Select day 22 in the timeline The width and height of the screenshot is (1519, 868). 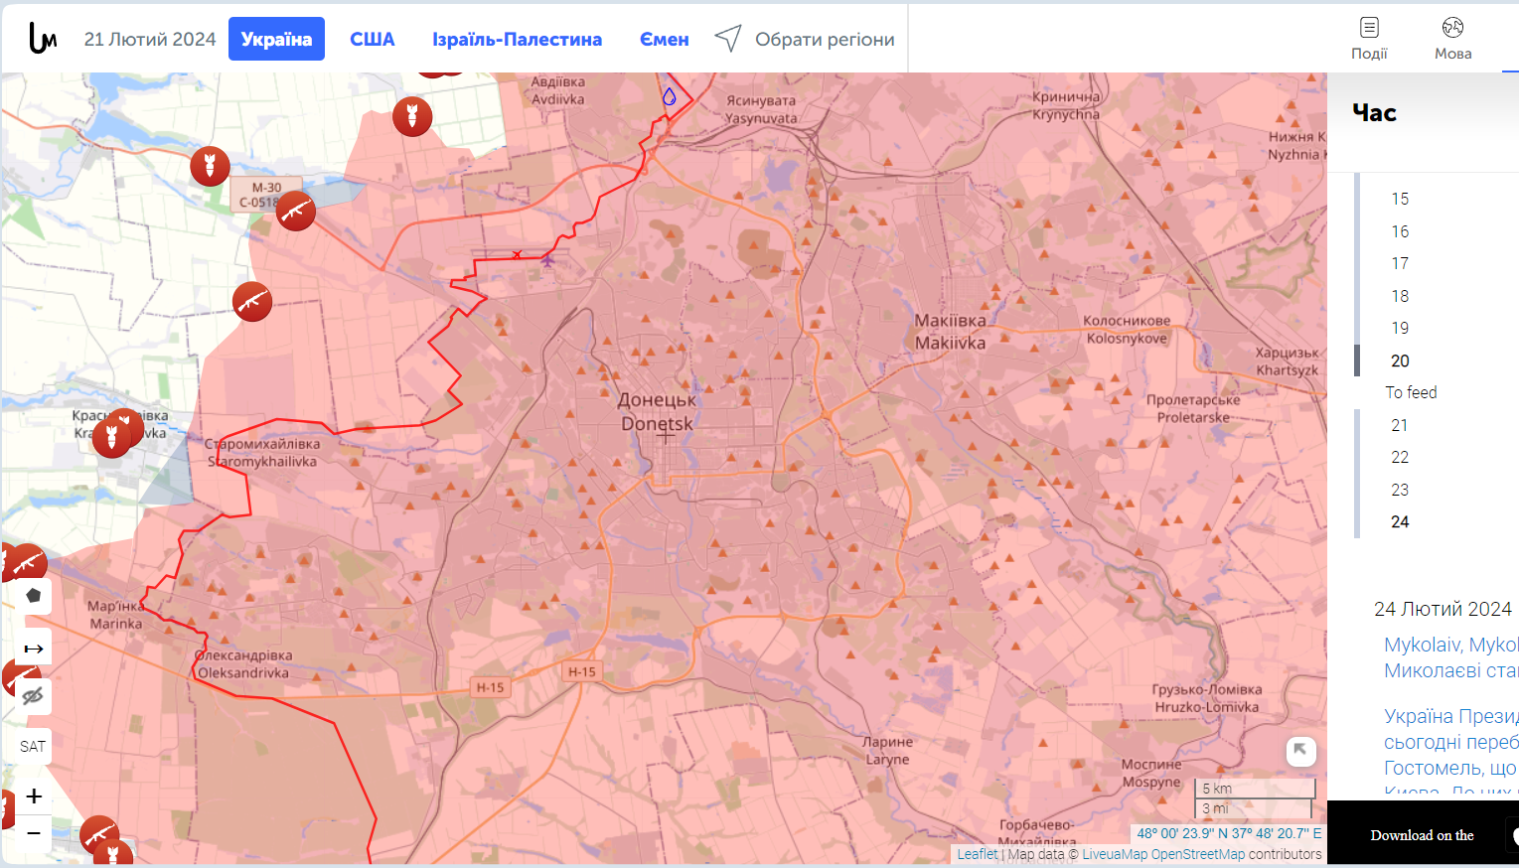pos(1400,457)
